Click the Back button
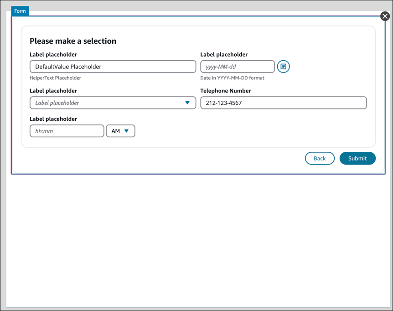393x311 pixels. tap(320, 158)
